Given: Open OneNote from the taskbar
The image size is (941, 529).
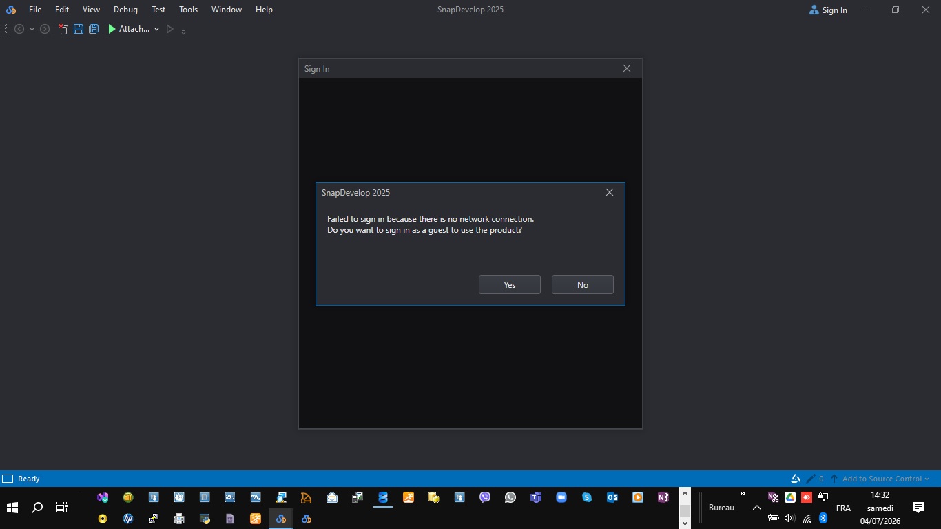Looking at the screenshot, I should tap(663, 497).
